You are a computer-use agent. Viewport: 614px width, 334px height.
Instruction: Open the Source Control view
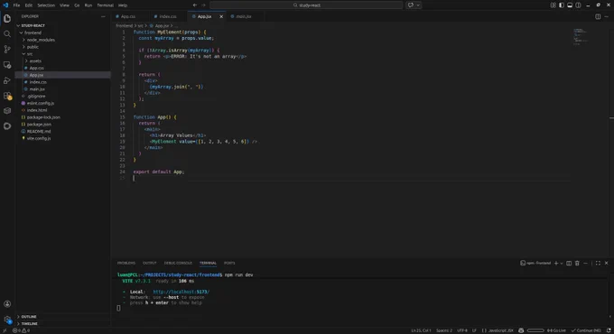pyautogui.click(x=7, y=50)
